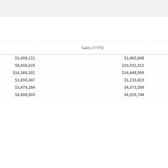Click the blank area below the table
The width and height of the screenshot is (168, 168).
[84, 133]
